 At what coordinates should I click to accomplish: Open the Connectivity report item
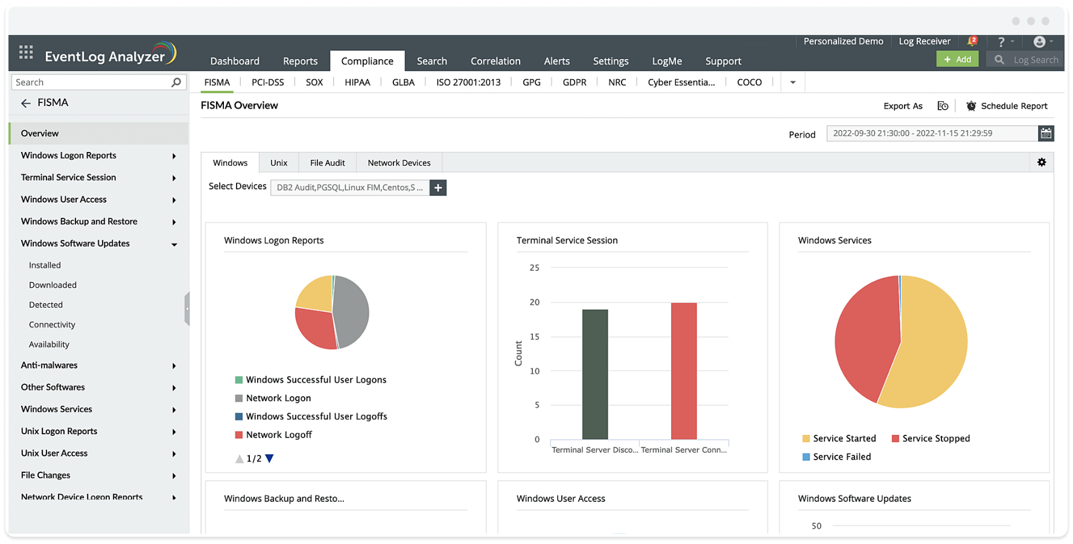(52, 325)
